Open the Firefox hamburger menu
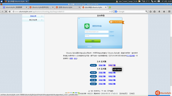The image size is (172, 96). [169, 11]
